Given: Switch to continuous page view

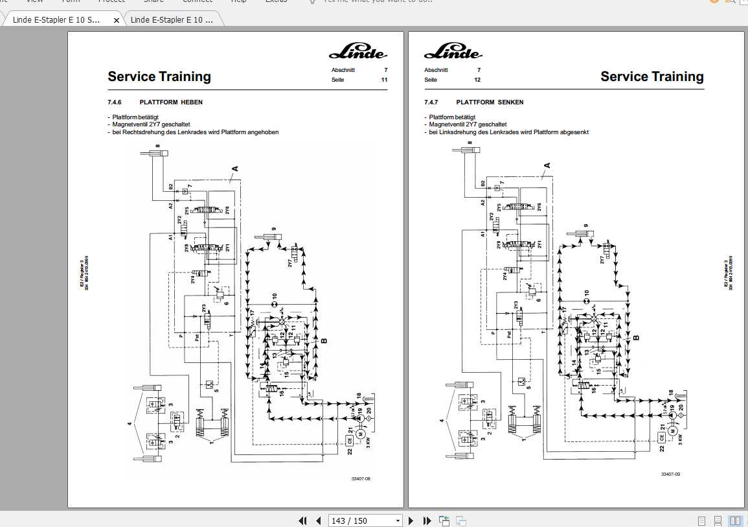Looking at the screenshot, I should click(718, 521).
